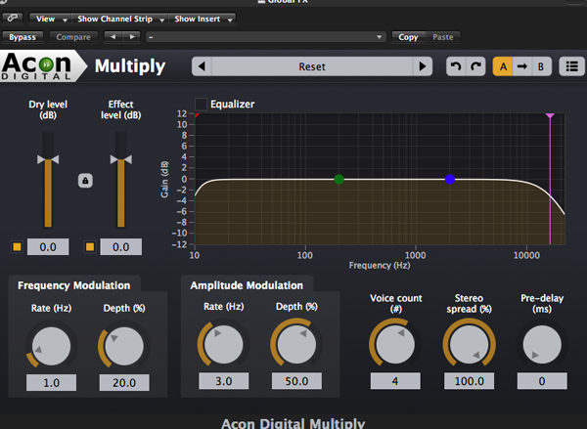Click the red low-cut marker

coord(197,115)
